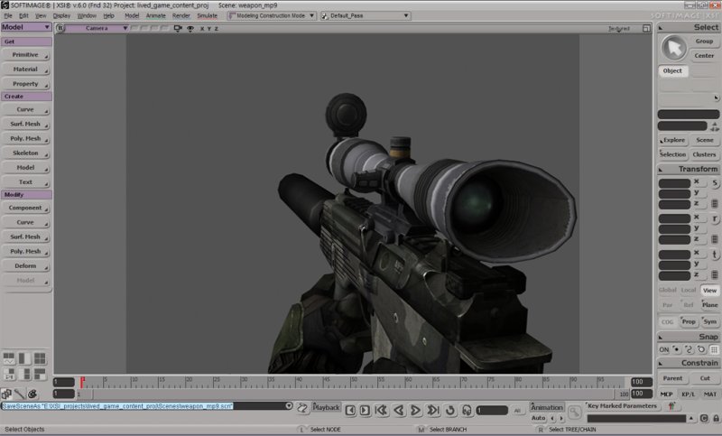The width and height of the screenshot is (722, 436).
Task: Open the Modeling Construction Mode dropdown
Action: click(x=269, y=15)
